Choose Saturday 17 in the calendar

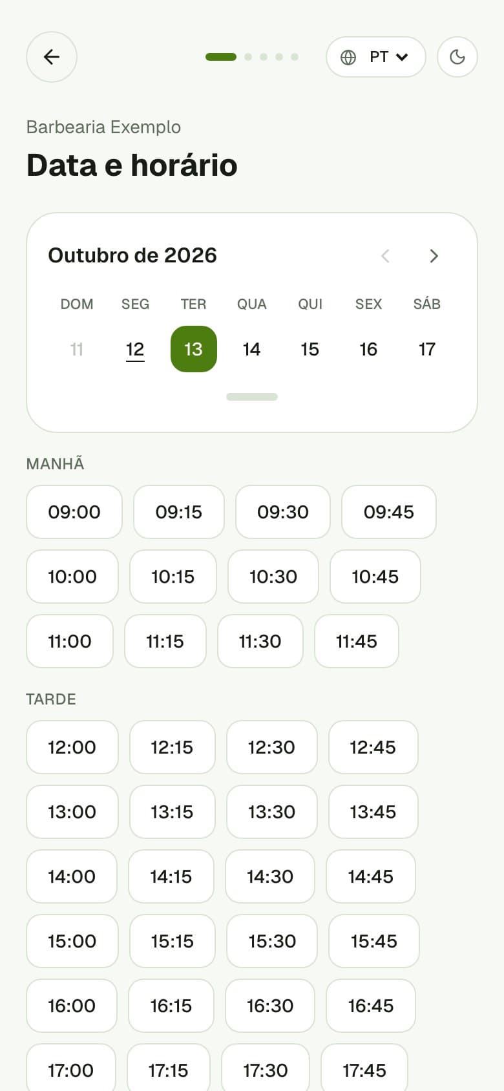(x=426, y=349)
